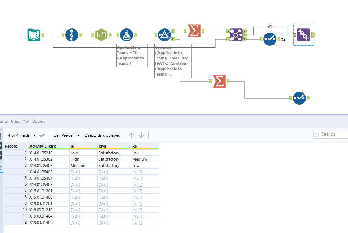This screenshot has height=233, width=348.
Task: Select the Union tool labeled #2
Action: point(270,39)
